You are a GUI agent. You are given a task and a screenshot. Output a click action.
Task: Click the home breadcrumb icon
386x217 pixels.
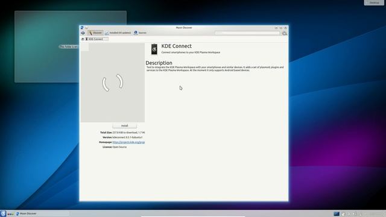tap(83, 39)
